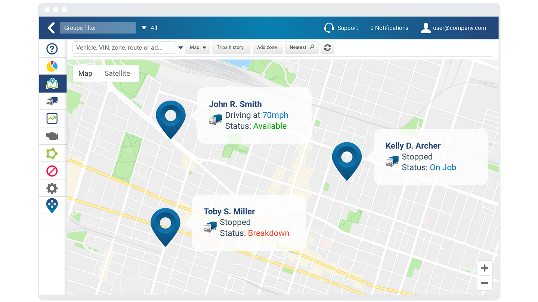Open the user@company.com account menu
The height and width of the screenshot is (302, 538).
click(x=460, y=28)
